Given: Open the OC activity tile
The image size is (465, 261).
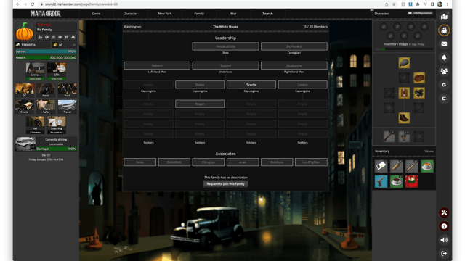Looking at the screenshot, I should pos(24,90).
